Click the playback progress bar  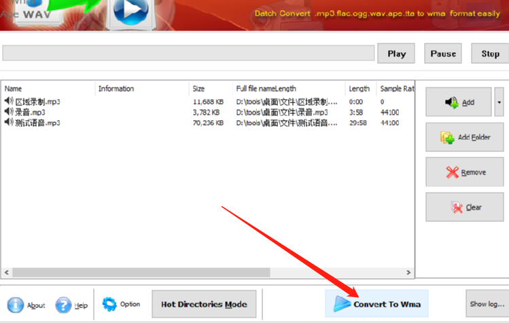188,53
